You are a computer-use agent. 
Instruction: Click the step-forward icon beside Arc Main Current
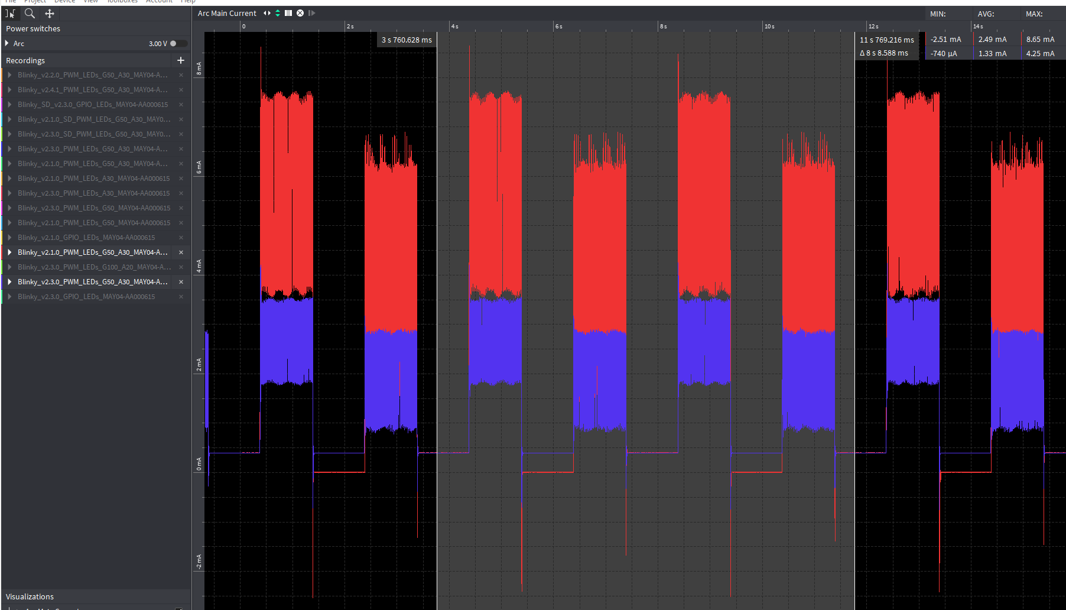click(x=311, y=13)
